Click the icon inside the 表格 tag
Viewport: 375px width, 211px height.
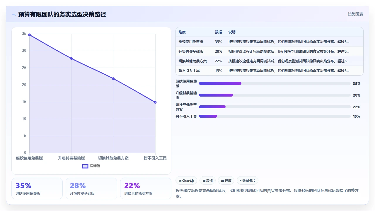coord(204,181)
